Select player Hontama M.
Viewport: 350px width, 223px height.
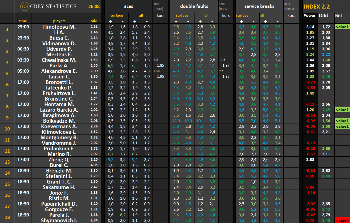(59, 104)
